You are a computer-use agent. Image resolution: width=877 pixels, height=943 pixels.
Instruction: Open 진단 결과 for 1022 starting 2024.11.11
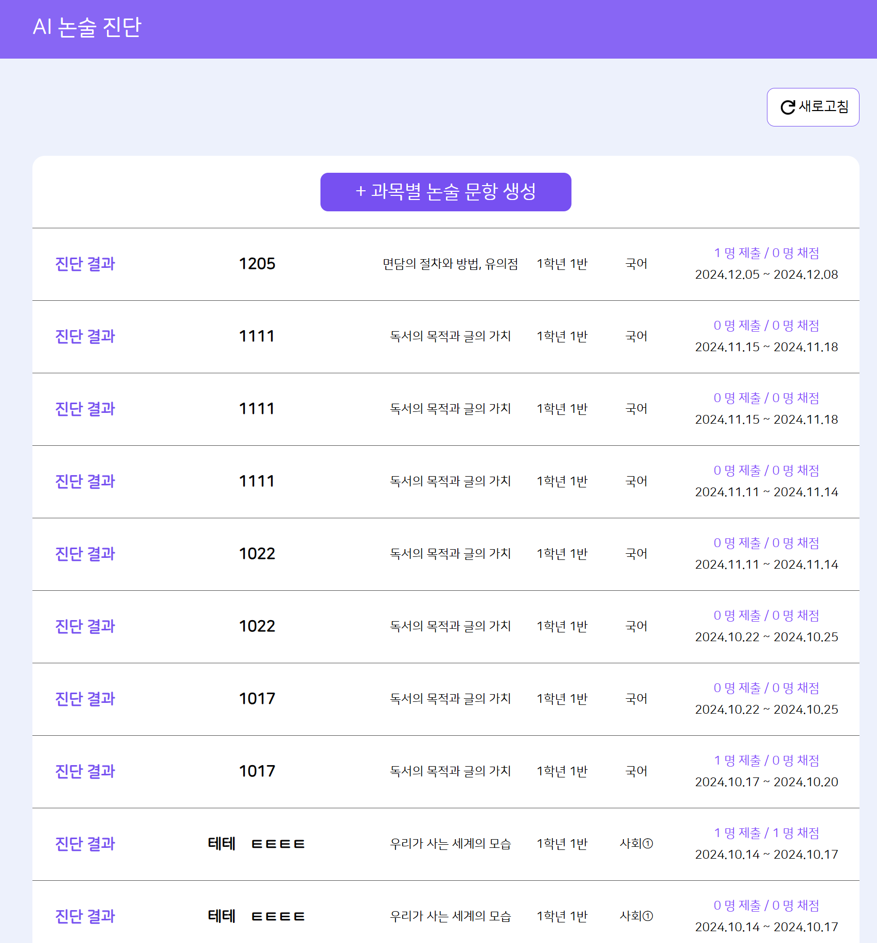click(x=85, y=554)
